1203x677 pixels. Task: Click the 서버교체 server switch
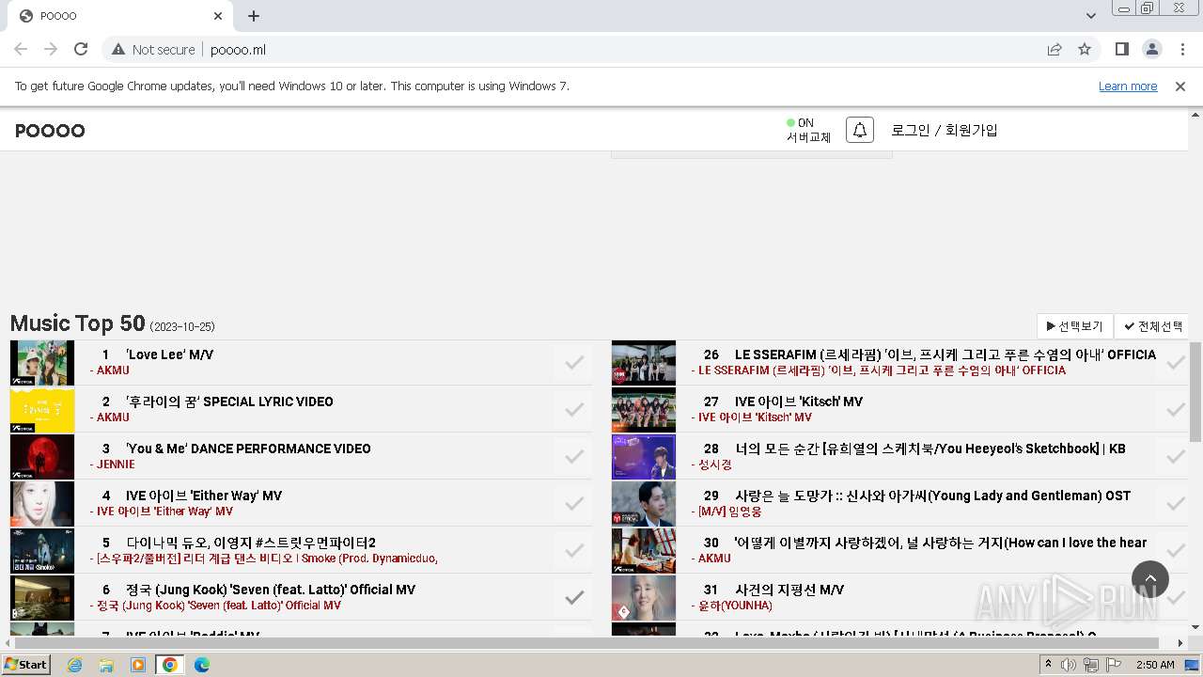[x=808, y=137]
